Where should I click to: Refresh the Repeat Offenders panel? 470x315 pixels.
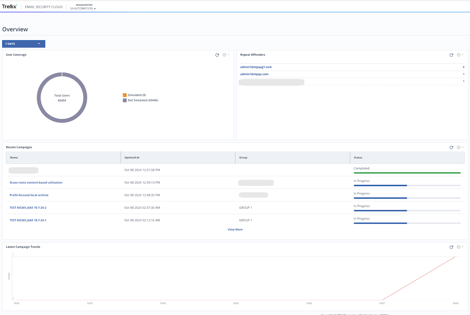pyautogui.click(x=451, y=55)
